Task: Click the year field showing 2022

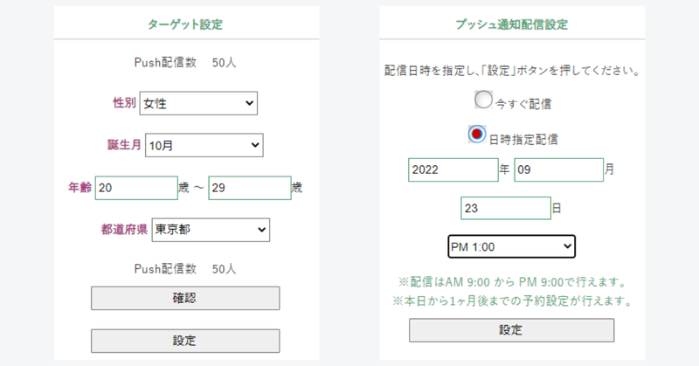Action: tap(453, 169)
